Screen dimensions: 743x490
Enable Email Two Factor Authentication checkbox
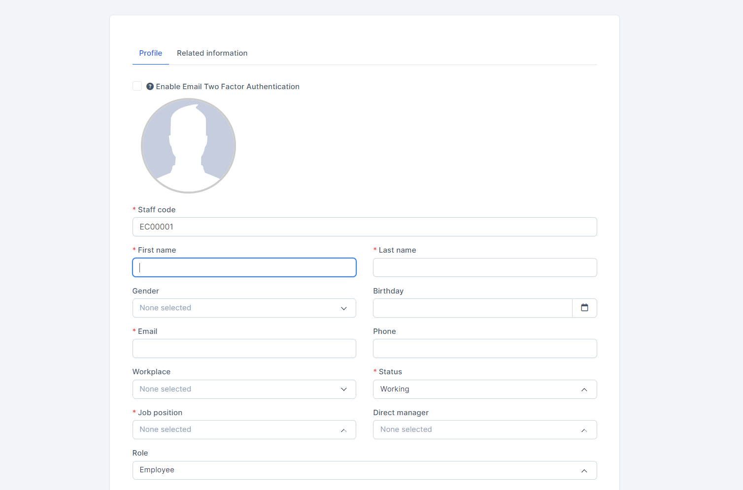pyautogui.click(x=137, y=86)
